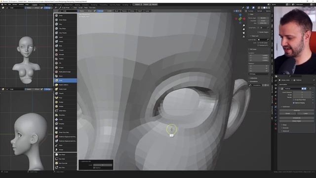Click the Level field in Subdivision Set panel
316x178 pixels.
[x=102, y=165]
